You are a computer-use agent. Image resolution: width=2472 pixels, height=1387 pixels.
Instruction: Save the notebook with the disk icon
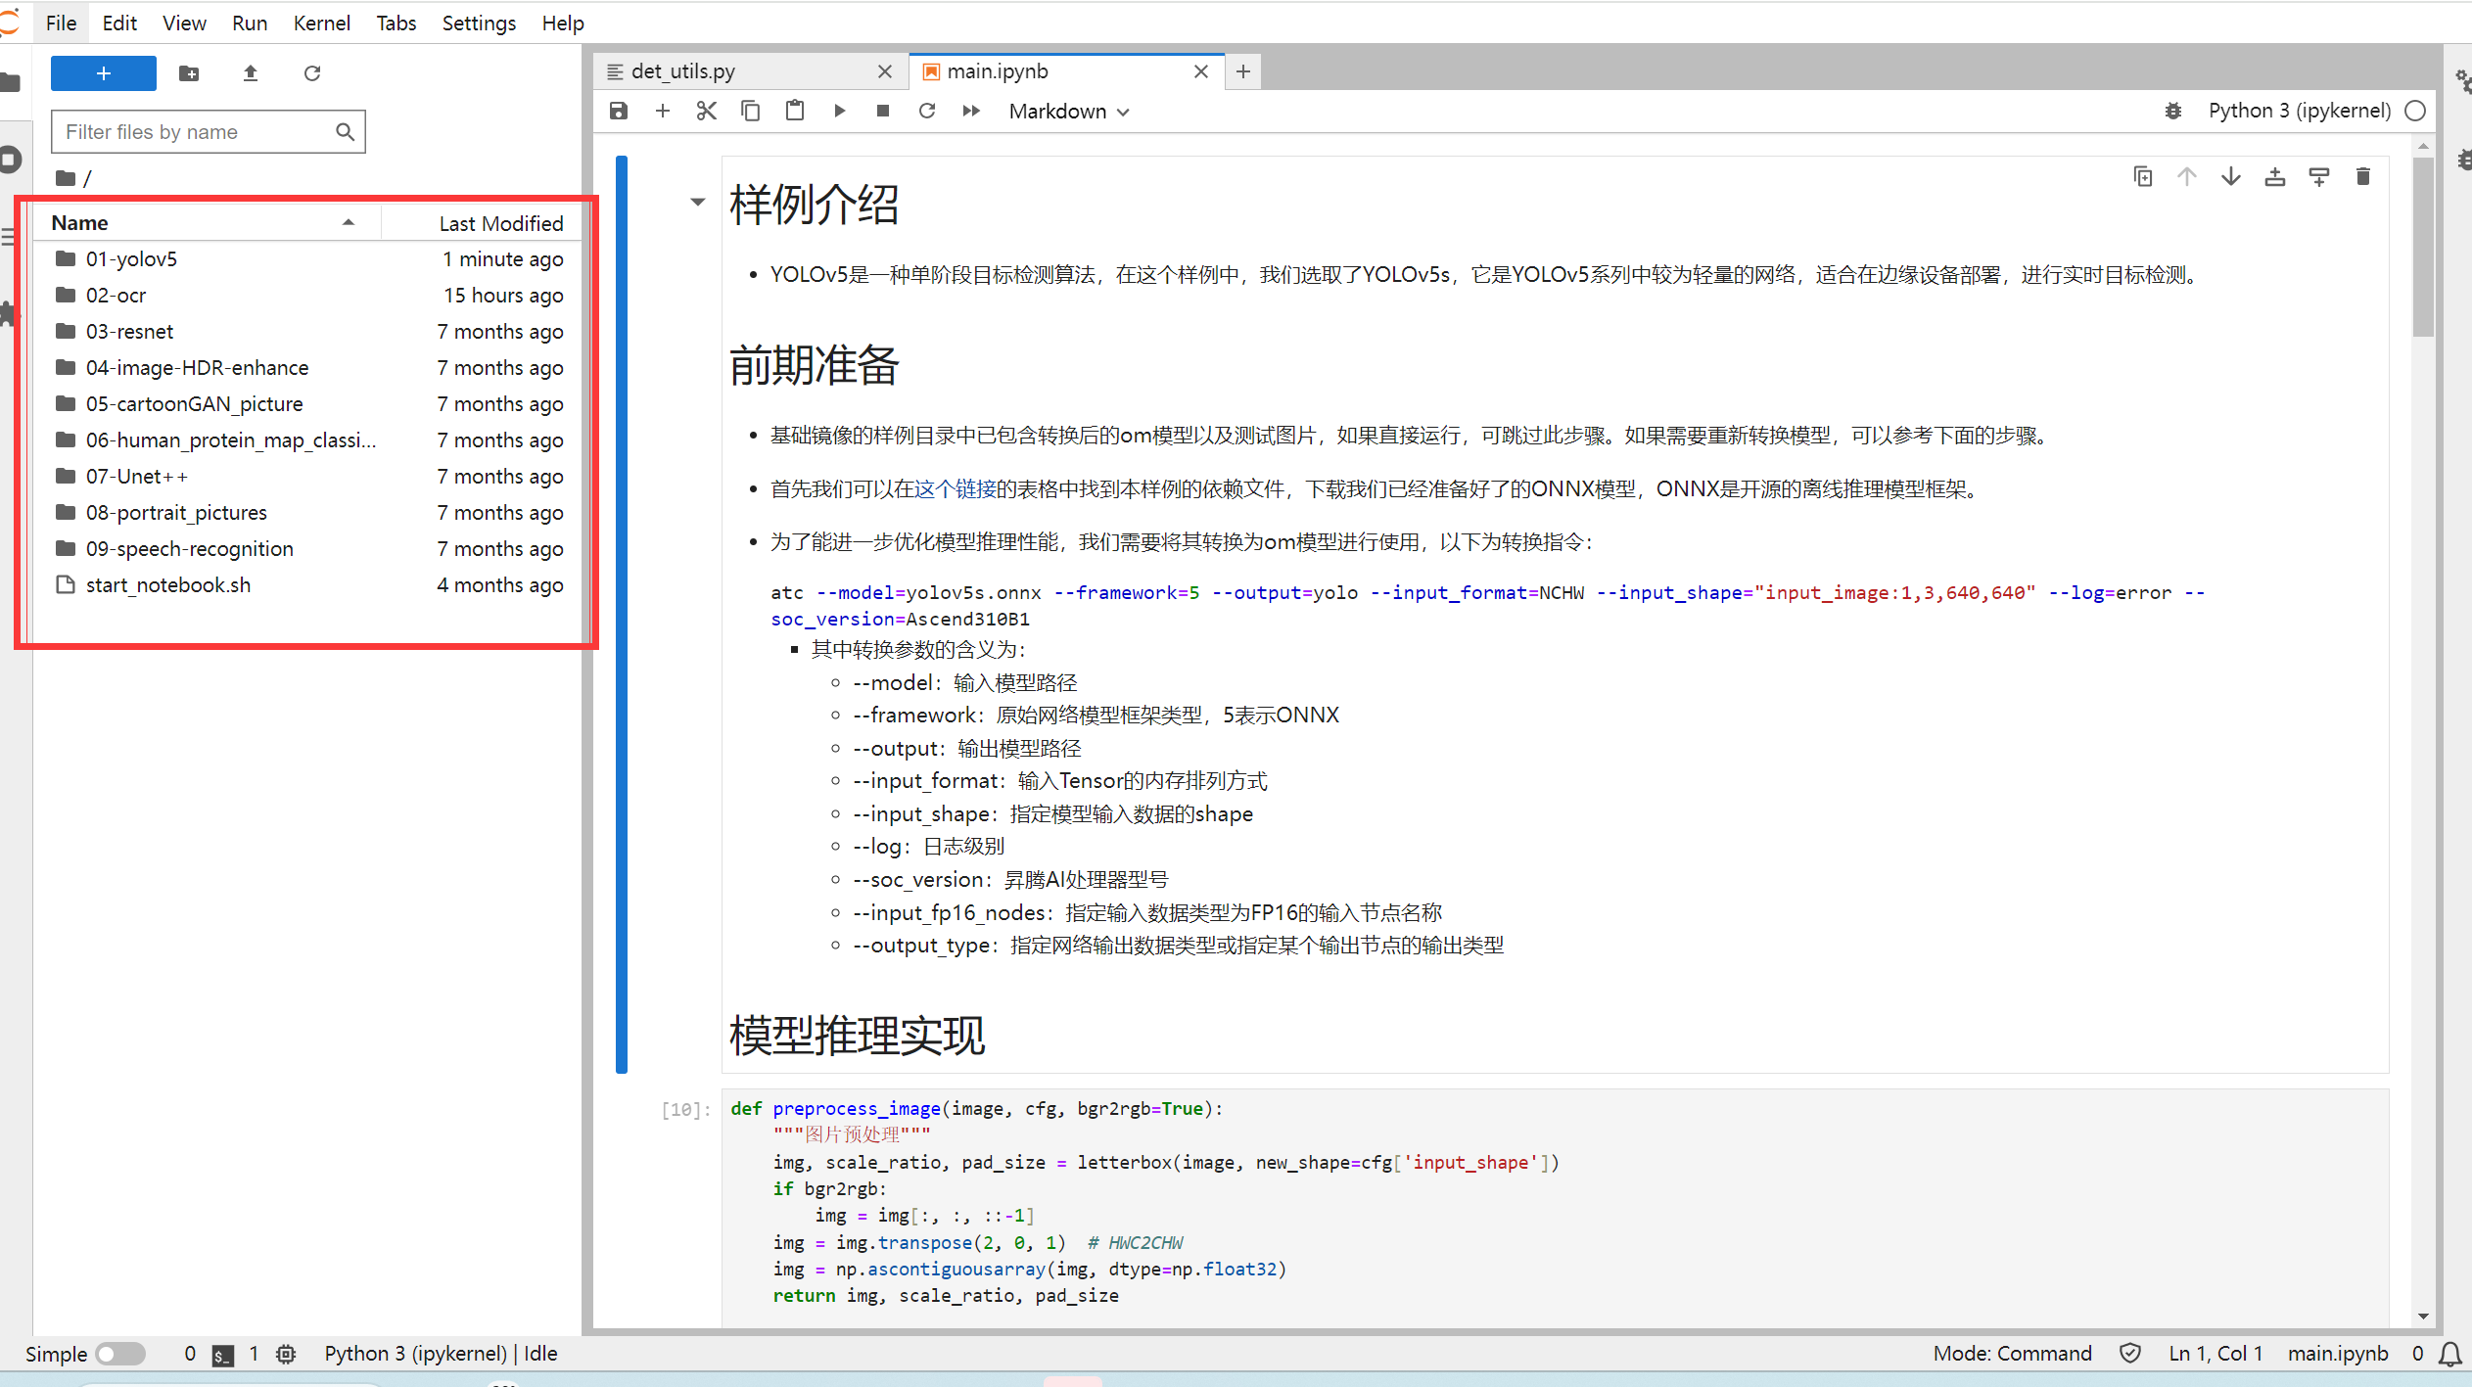[619, 111]
